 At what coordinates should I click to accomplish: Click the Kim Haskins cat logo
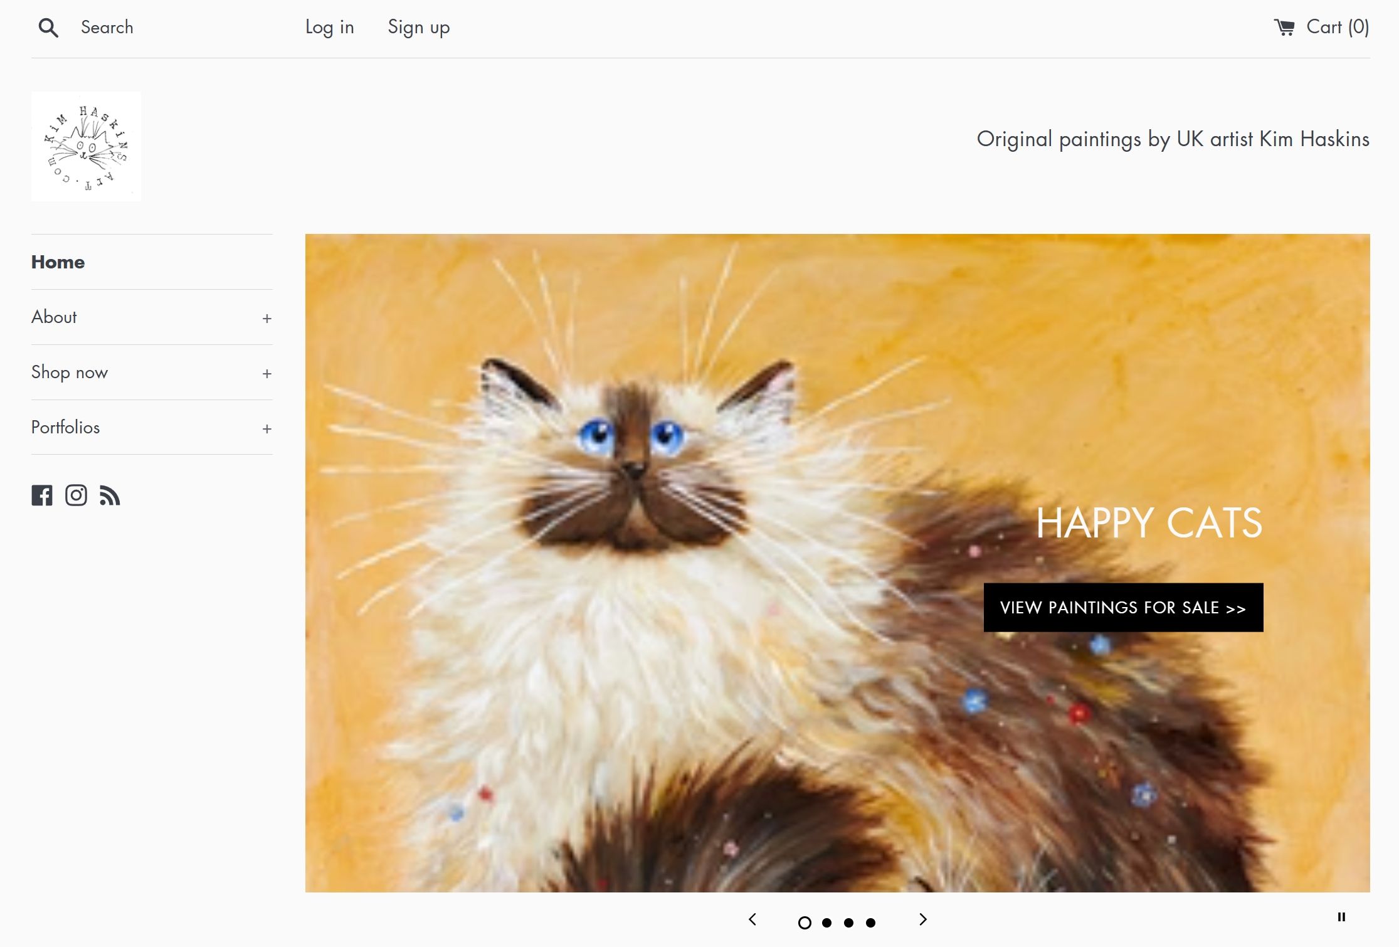(x=86, y=146)
